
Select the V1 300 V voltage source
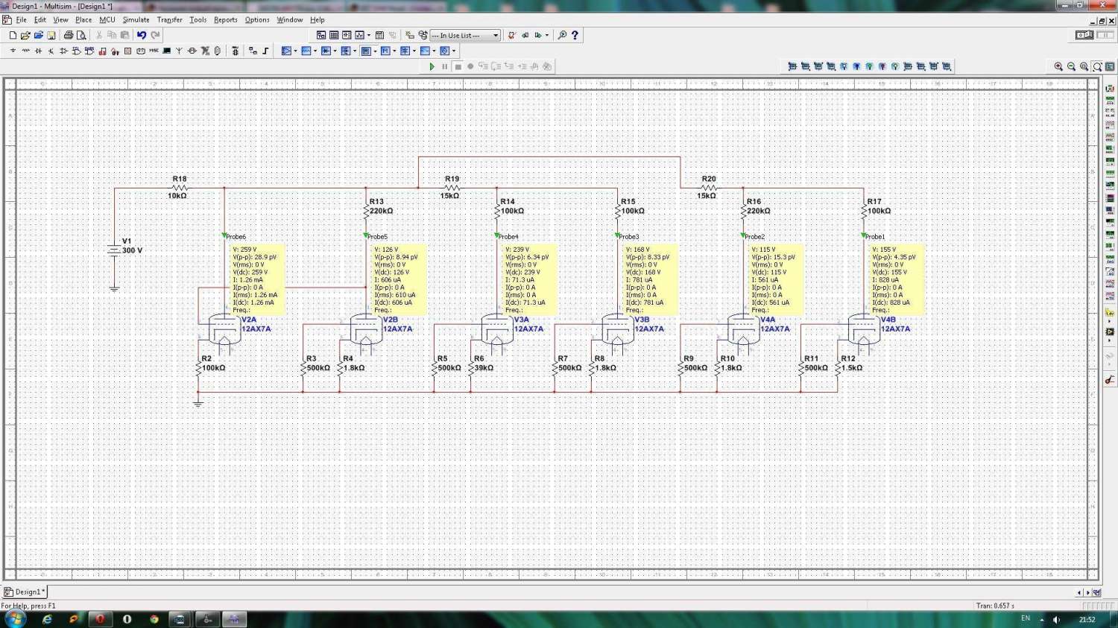(x=114, y=250)
